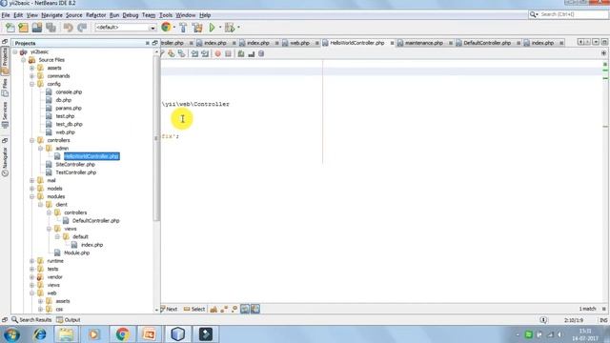
Task: Click the green Run Project icon
Action: tap(212, 28)
